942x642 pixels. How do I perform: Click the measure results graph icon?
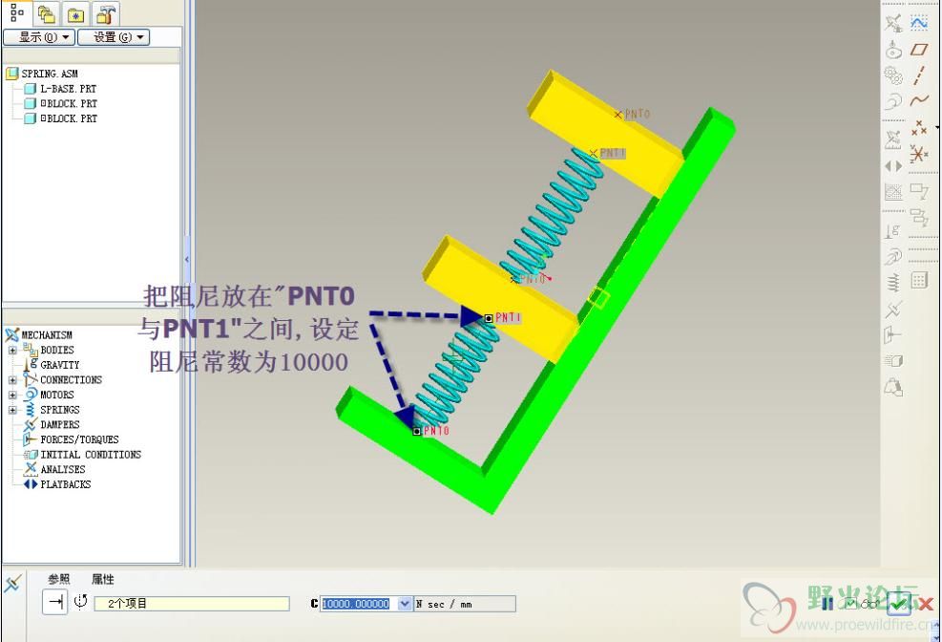[x=893, y=192]
